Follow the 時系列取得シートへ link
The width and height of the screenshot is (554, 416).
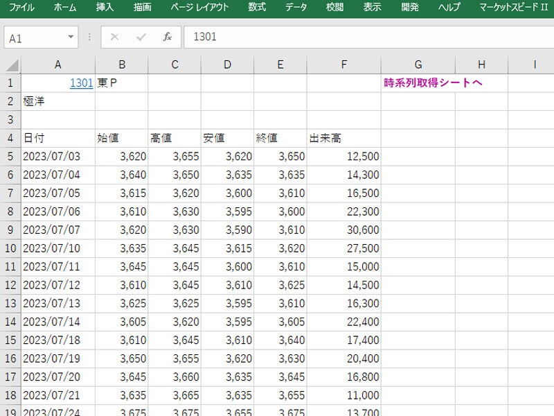tap(433, 83)
